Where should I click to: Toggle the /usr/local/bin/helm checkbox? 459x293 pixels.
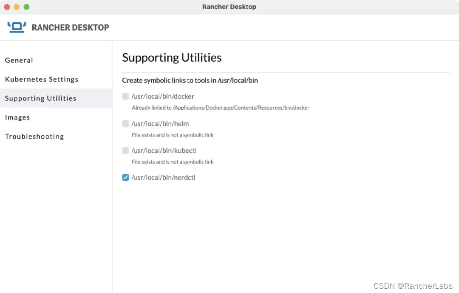coord(125,124)
